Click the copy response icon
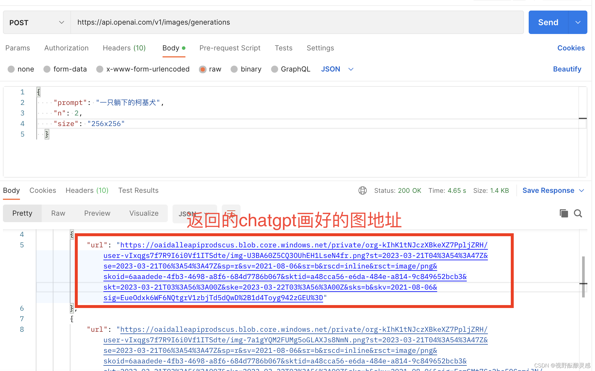The width and height of the screenshot is (595, 371). tap(564, 213)
